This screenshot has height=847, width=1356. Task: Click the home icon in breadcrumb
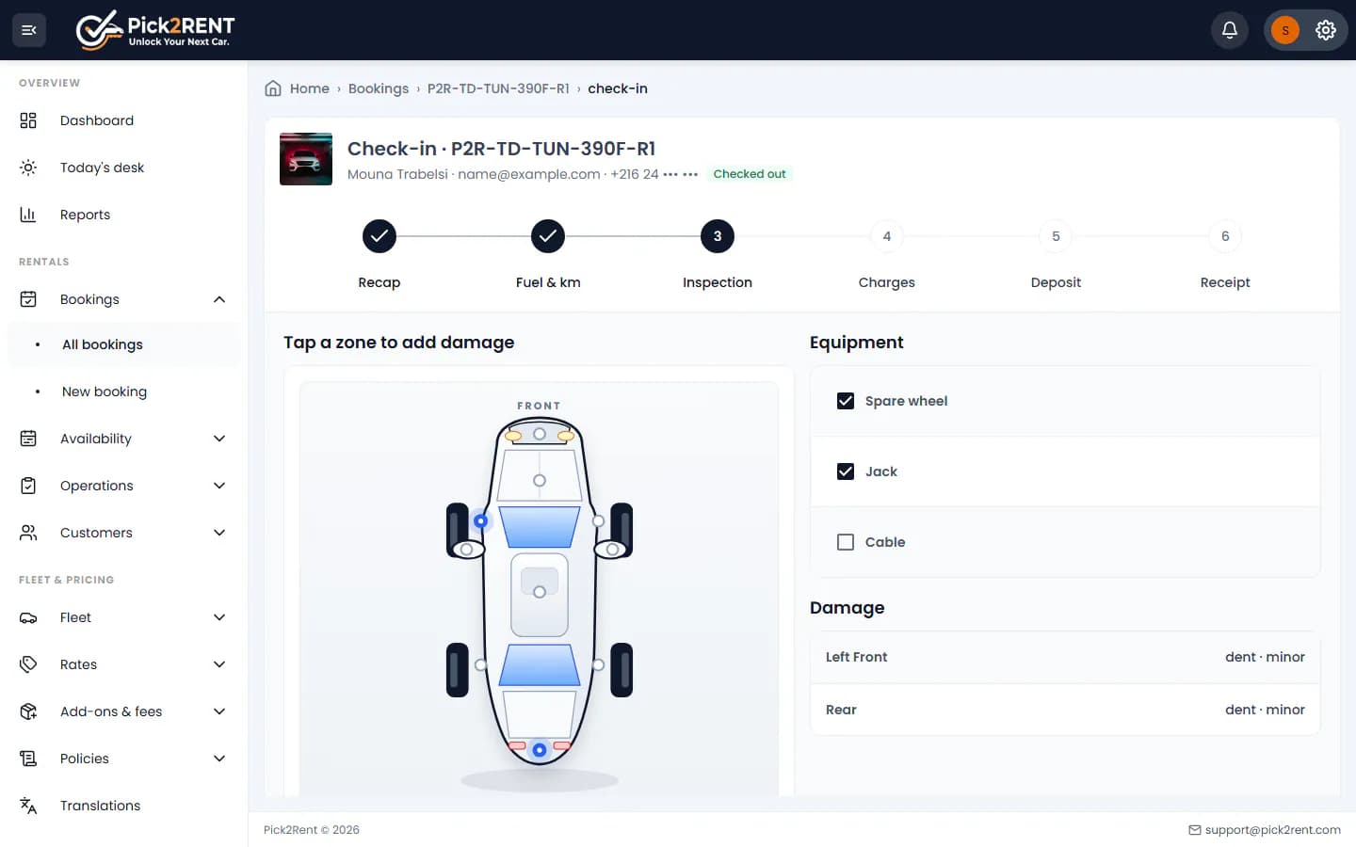point(273,88)
